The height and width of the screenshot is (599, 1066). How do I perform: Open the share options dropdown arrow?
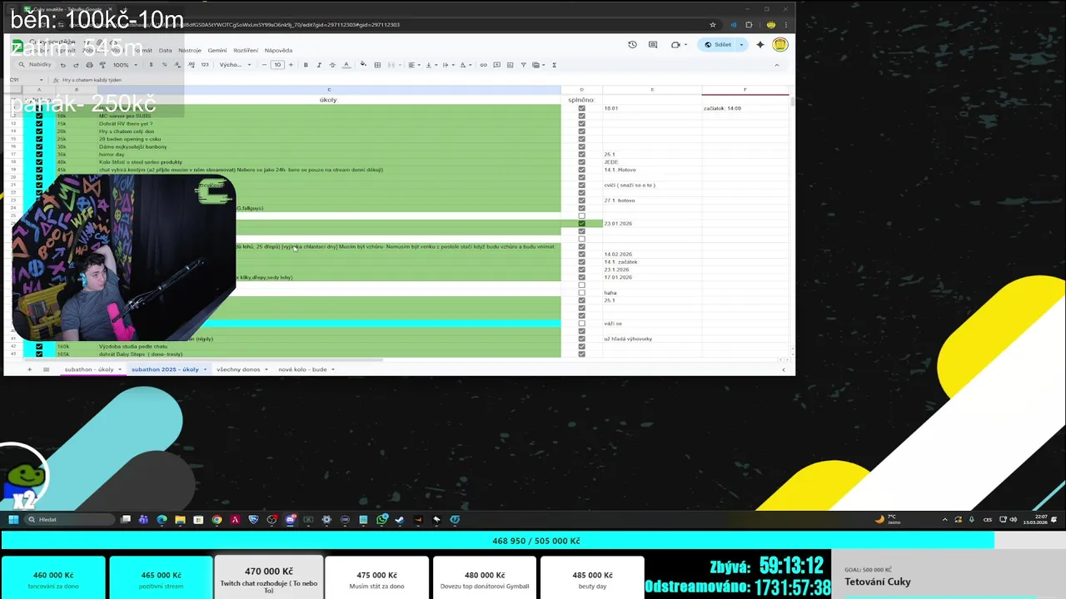pyautogui.click(x=741, y=45)
